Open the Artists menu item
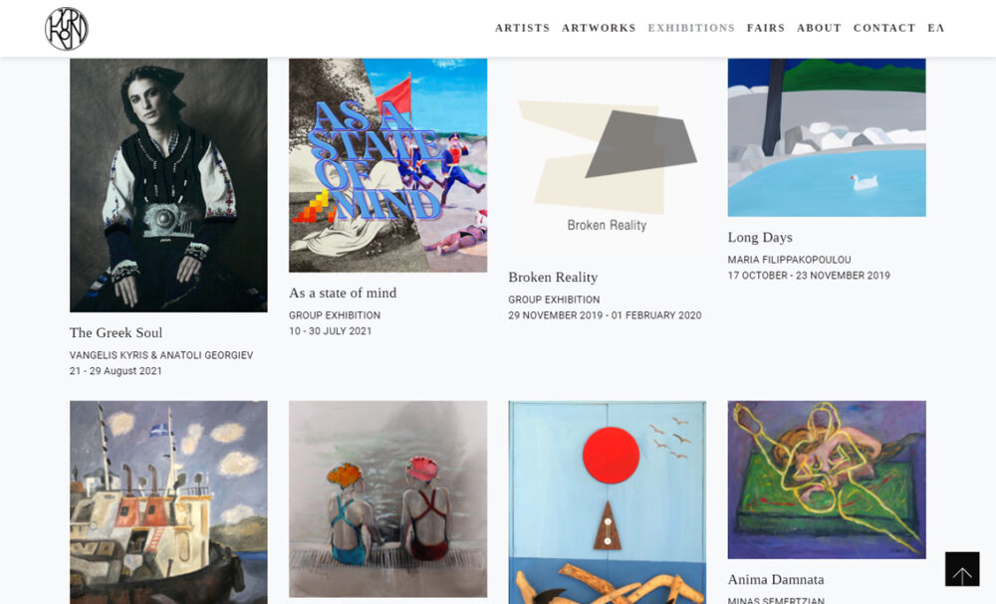This screenshot has width=996, height=604. pyautogui.click(x=522, y=28)
